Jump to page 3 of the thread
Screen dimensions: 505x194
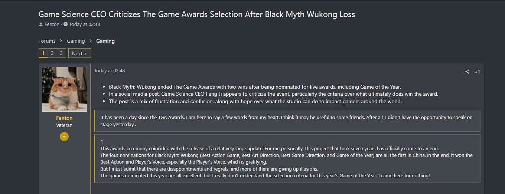point(61,53)
